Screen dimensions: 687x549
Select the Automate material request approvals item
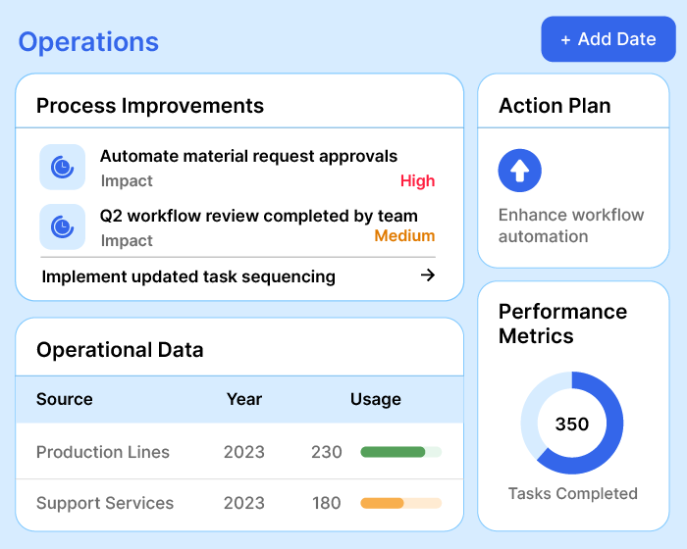point(248,156)
